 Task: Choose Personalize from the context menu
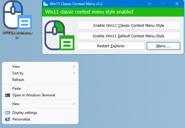click(40, 119)
